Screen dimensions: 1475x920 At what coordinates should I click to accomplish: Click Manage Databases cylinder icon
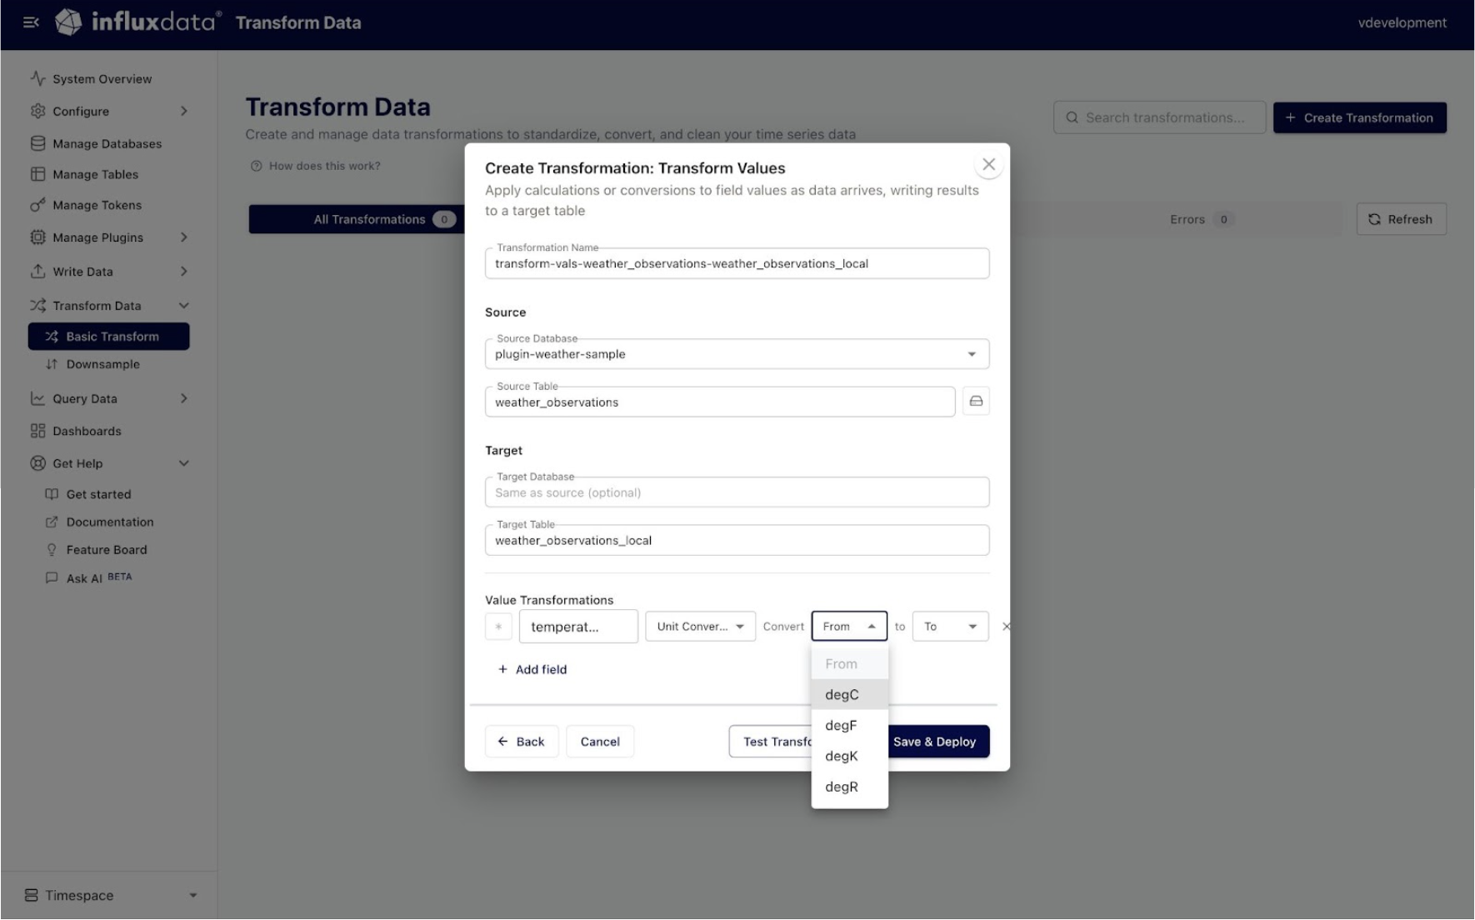click(37, 143)
